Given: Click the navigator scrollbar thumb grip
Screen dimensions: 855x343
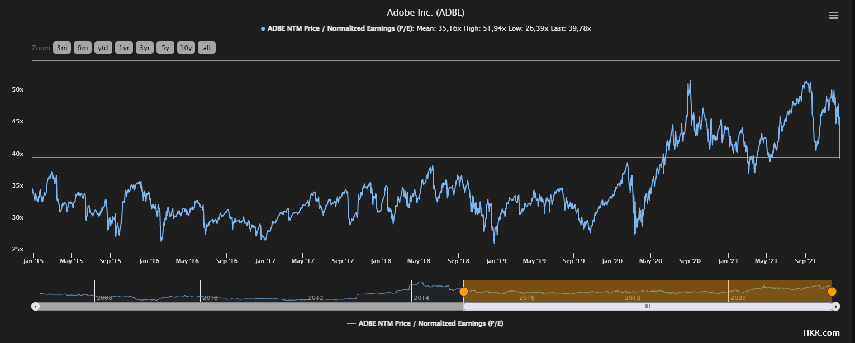Looking at the screenshot, I should pos(648,306).
